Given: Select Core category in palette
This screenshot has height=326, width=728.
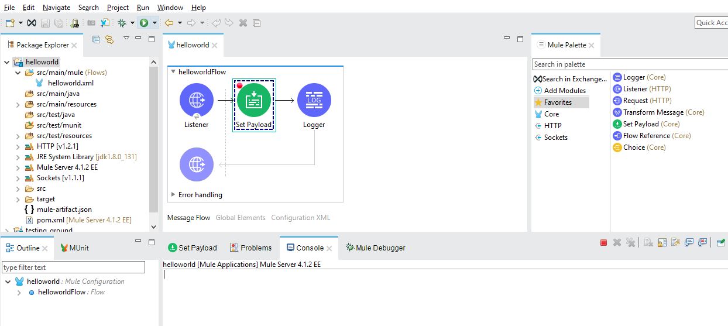Looking at the screenshot, I should (x=547, y=114).
